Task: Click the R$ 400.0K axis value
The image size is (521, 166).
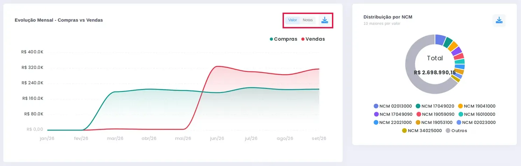Action: (x=32, y=52)
